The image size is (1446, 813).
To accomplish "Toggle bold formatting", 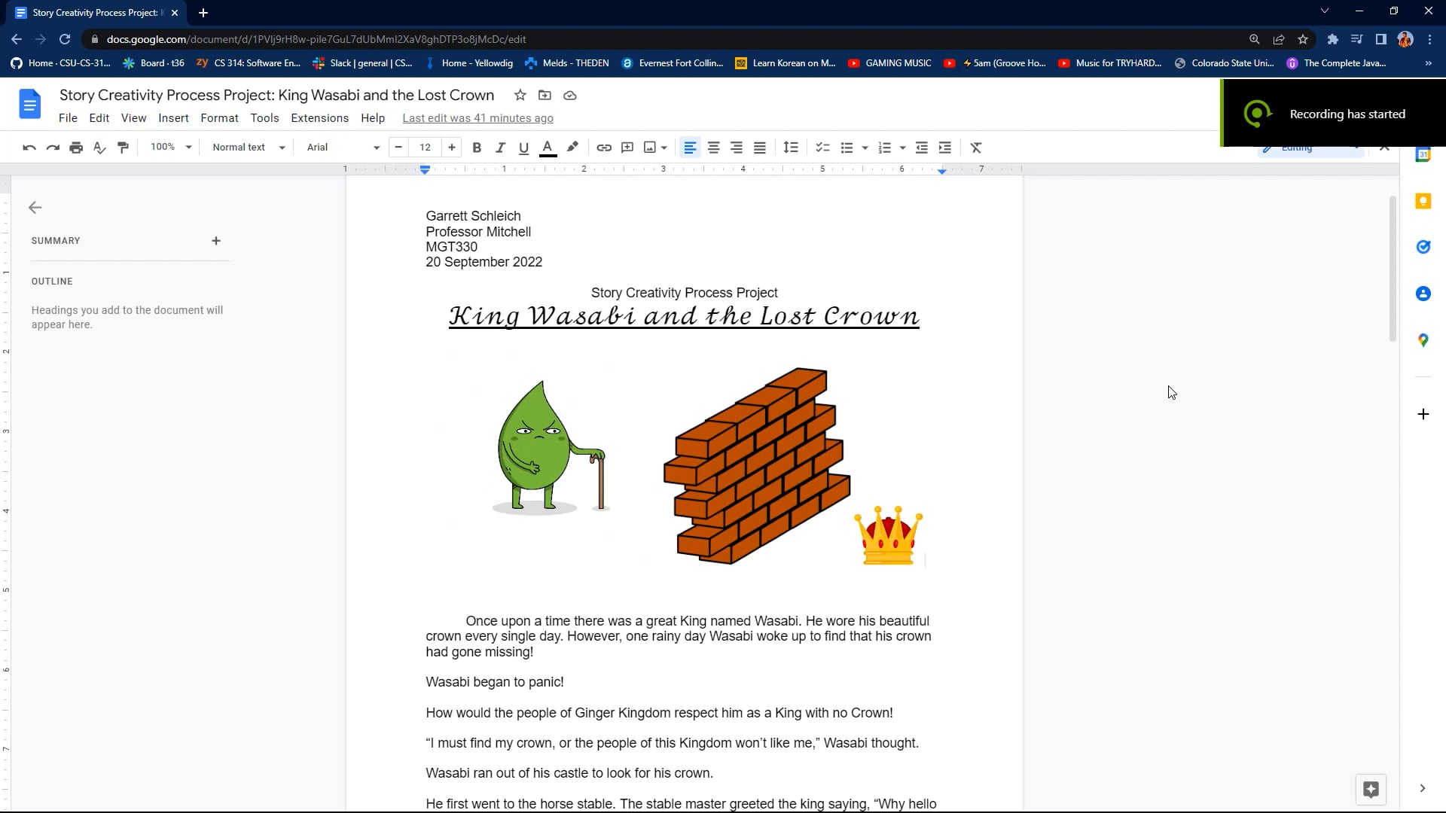I will coord(477,148).
